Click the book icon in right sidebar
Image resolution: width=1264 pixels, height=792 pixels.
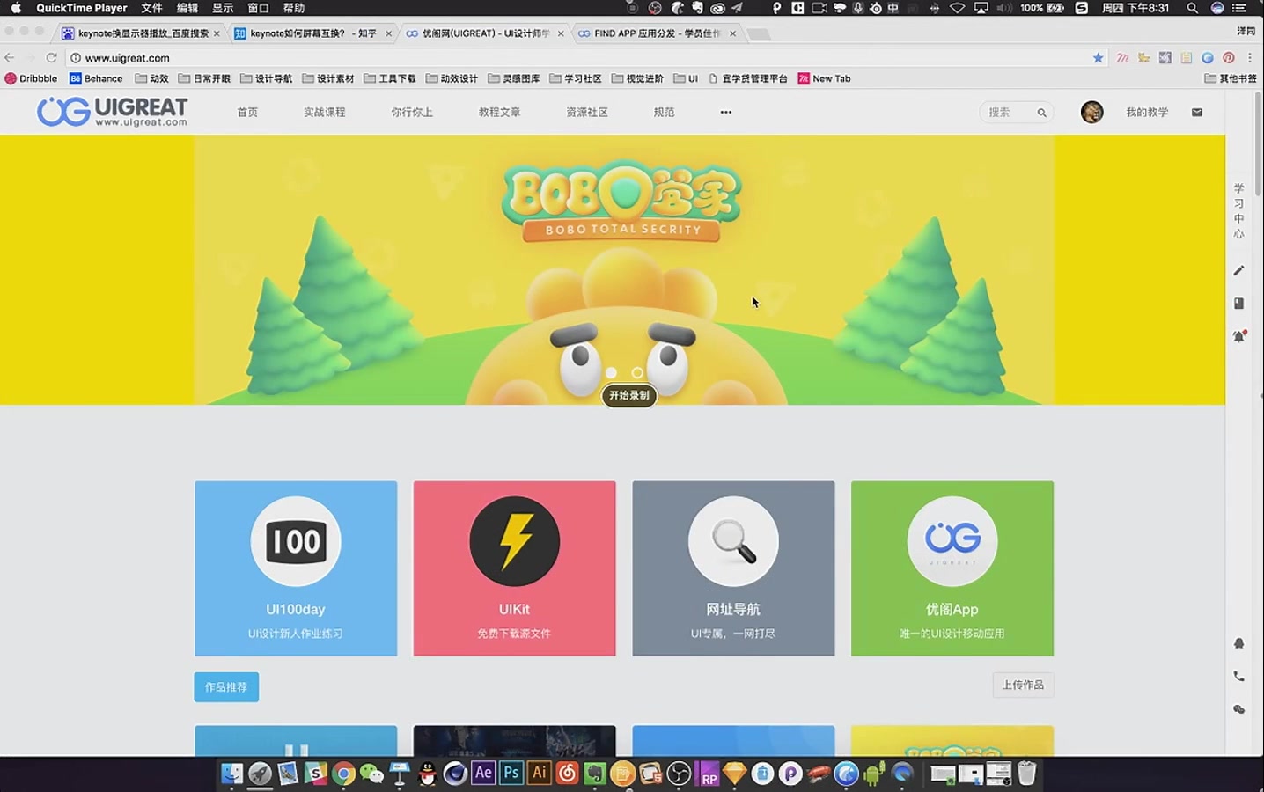tap(1238, 304)
